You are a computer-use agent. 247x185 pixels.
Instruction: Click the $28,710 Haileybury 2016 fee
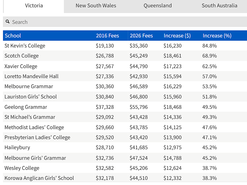pos(105,148)
